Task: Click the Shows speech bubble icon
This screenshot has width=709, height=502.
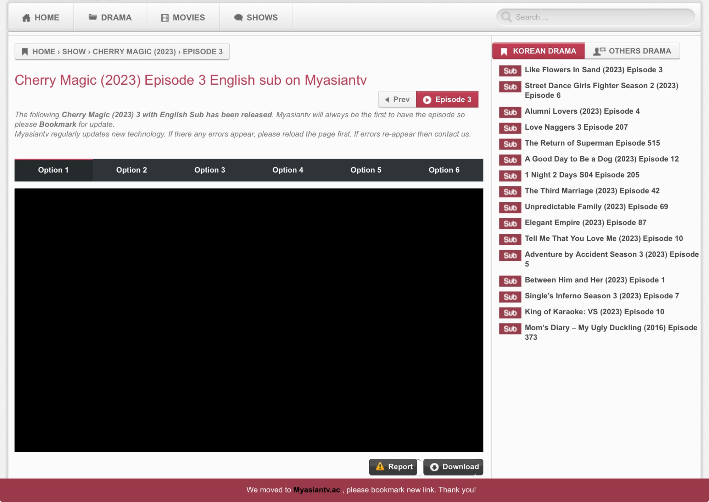Action: (239, 18)
